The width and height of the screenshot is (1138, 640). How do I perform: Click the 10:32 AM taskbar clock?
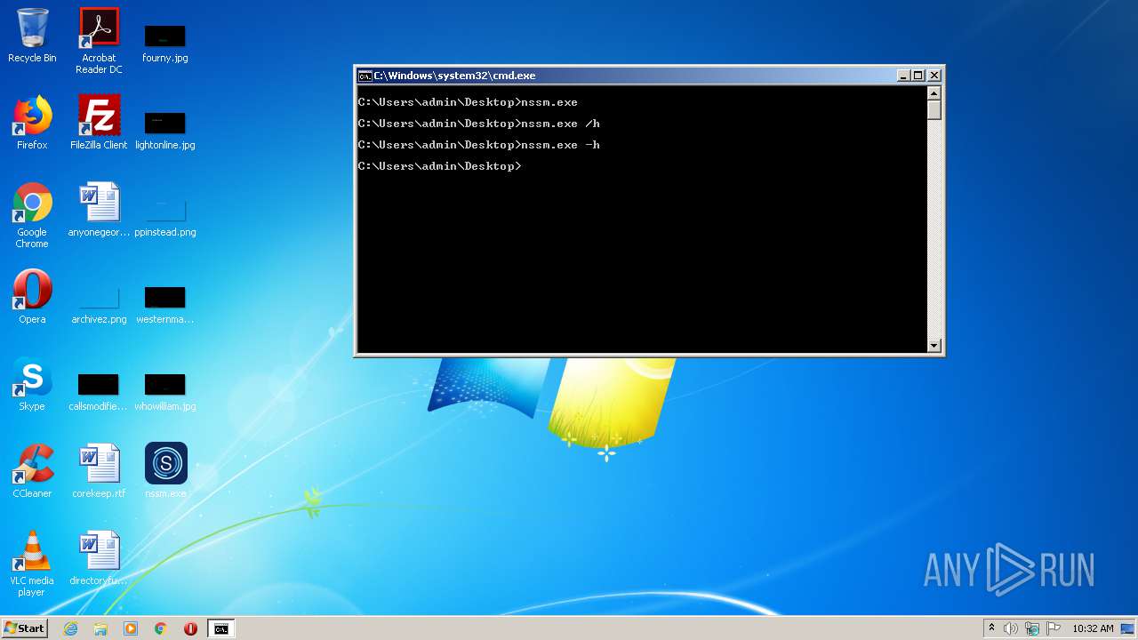[1093, 628]
